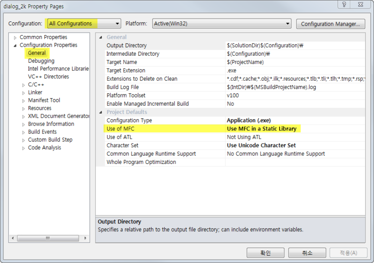The height and width of the screenshot is (263, 374).
Task: Select VC++ Directories tree item
Action: tap(49, 77)
